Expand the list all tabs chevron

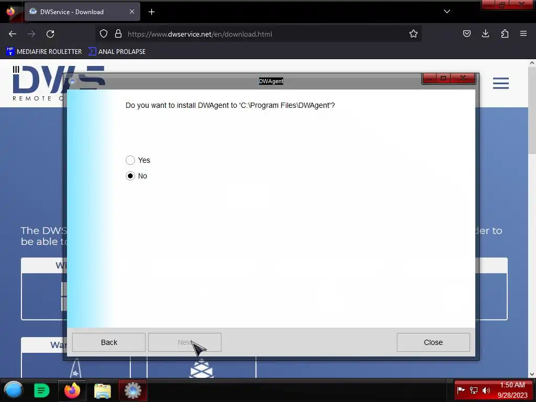447,12
